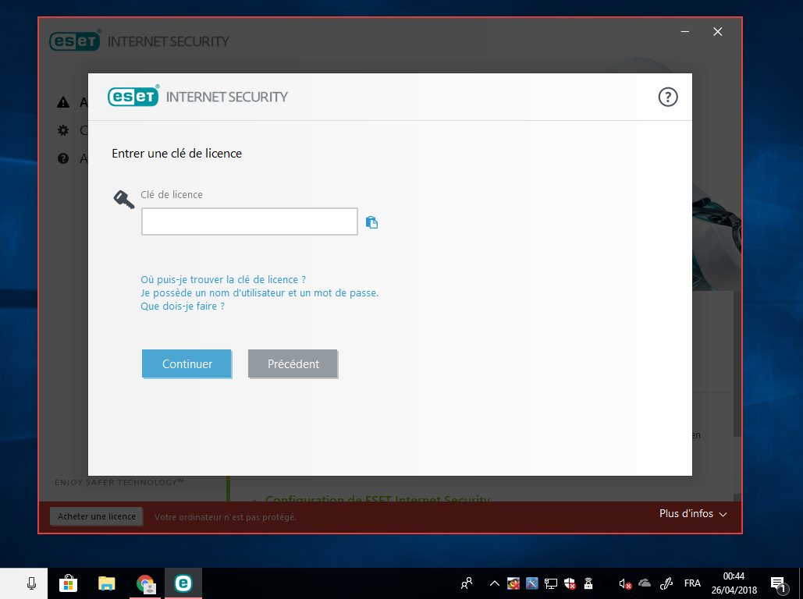Click the wireless padlock tray icon
This screenshot has height=599, width=803.
click(588, 583)
